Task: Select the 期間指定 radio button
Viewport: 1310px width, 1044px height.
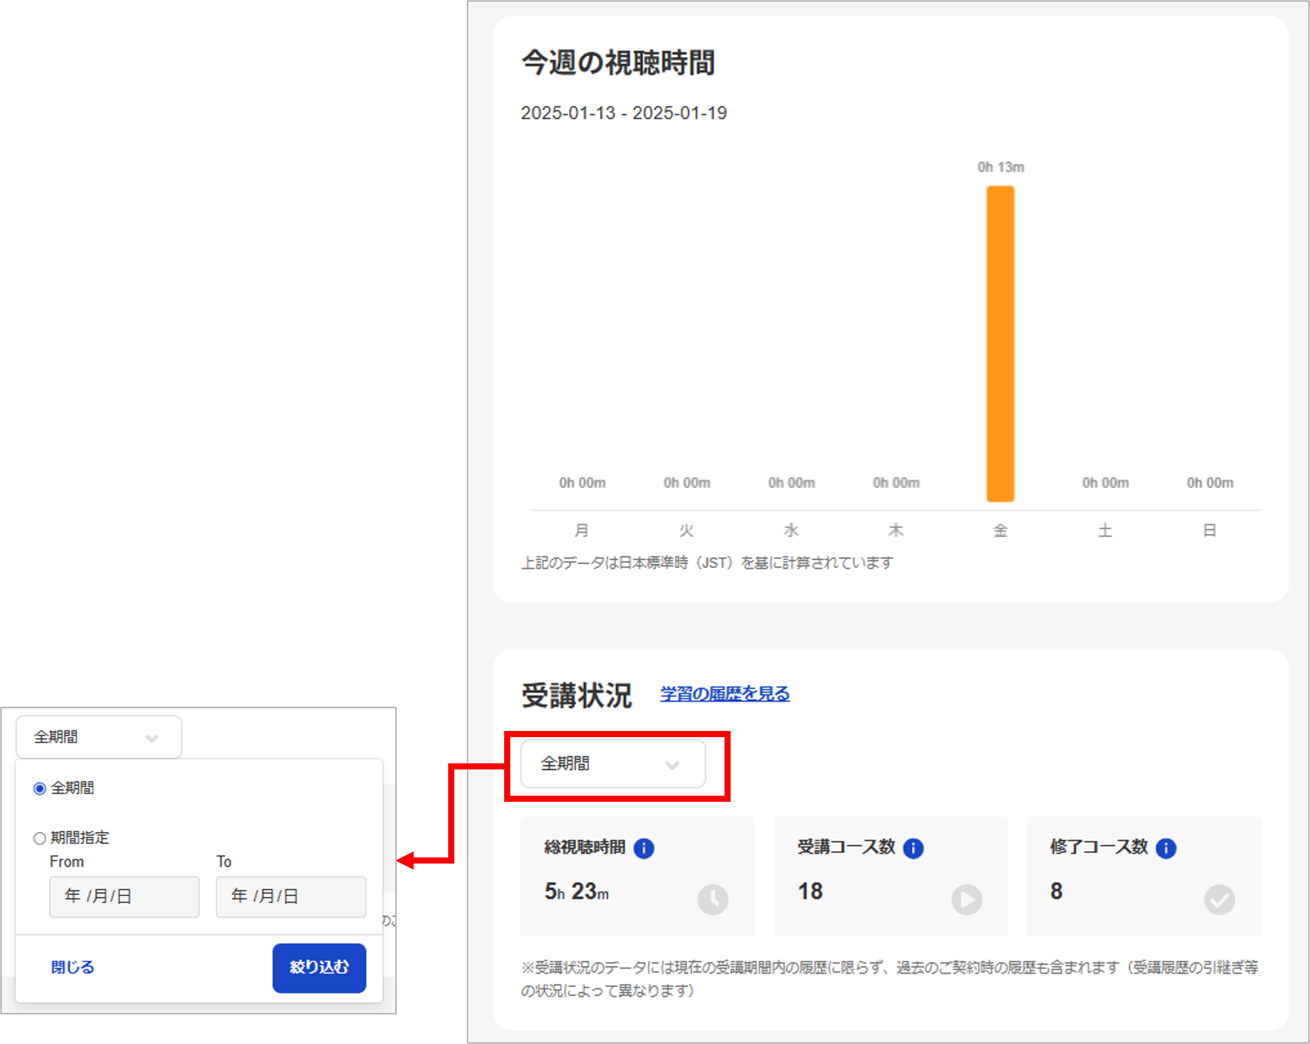Action: pos(39,839)
